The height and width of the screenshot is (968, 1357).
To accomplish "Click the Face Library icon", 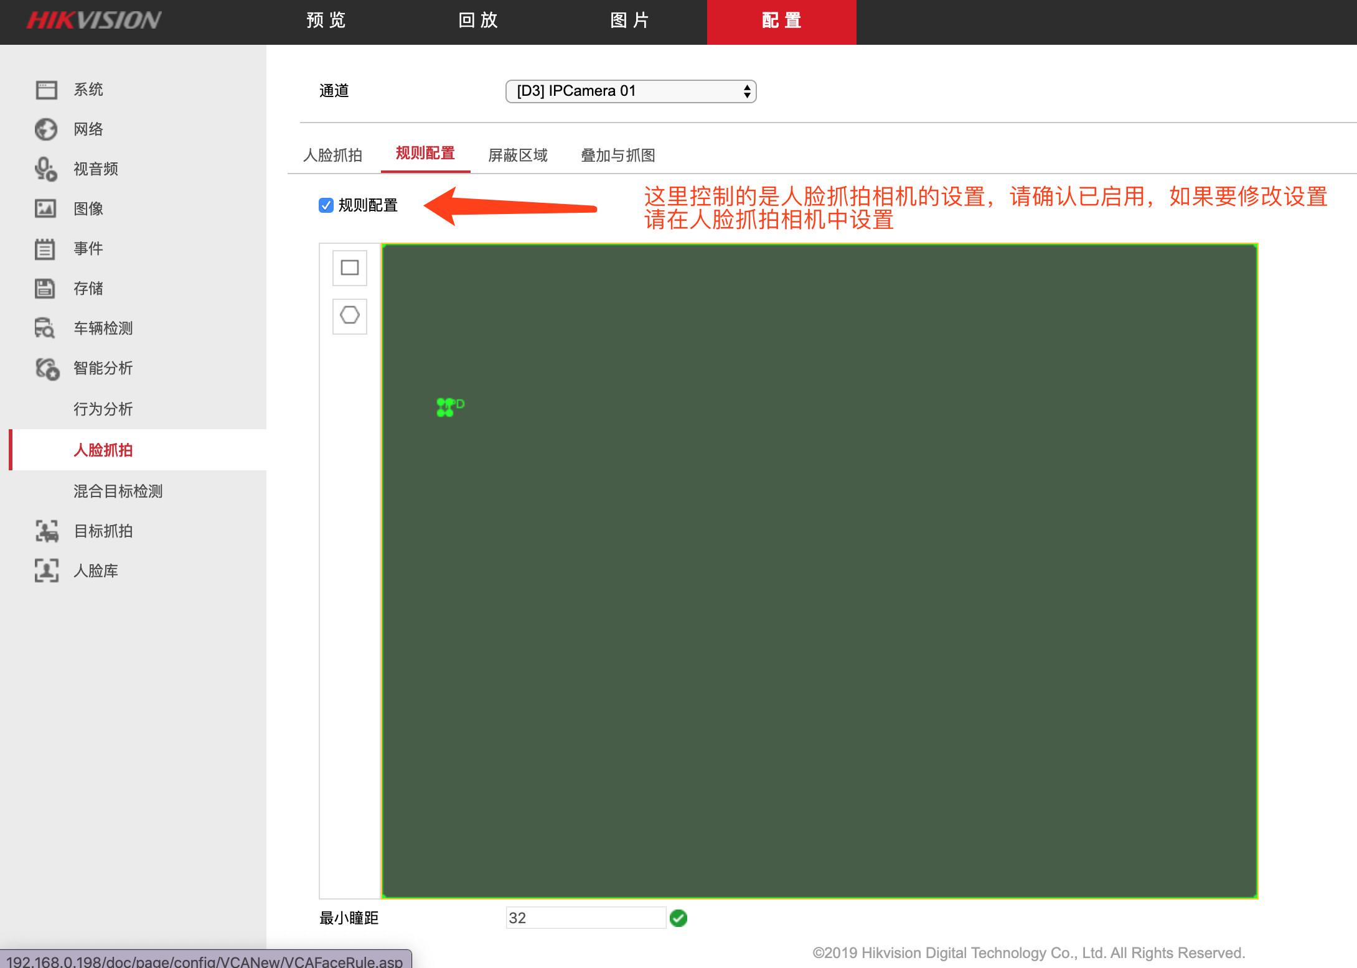I will [46, 571].
